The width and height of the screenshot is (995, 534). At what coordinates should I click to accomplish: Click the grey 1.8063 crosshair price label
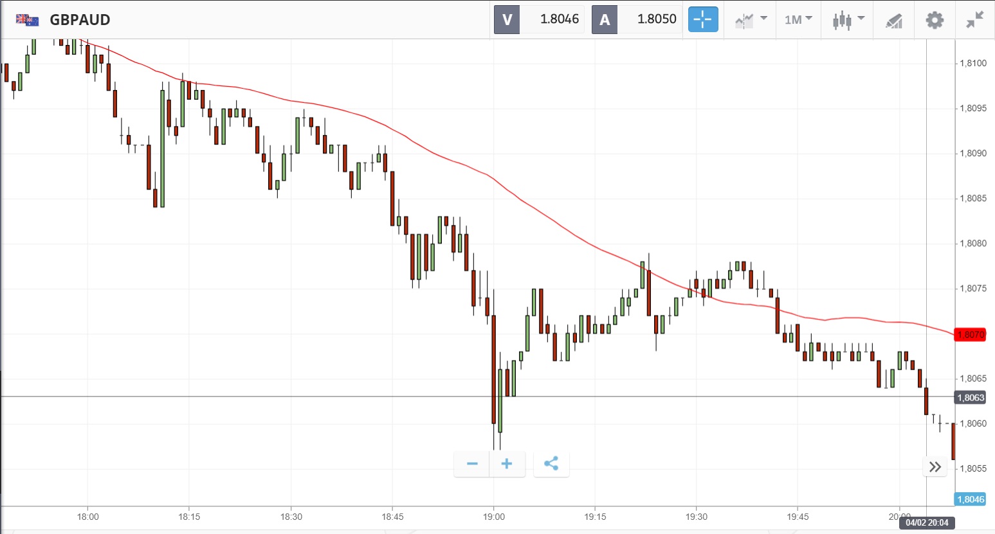[x=971, y=398]
